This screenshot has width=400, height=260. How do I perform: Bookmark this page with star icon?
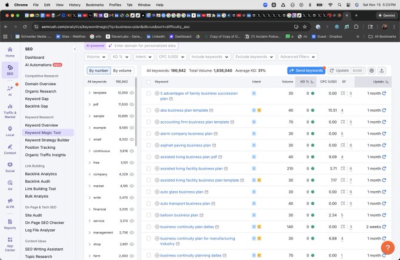[305, 27]
